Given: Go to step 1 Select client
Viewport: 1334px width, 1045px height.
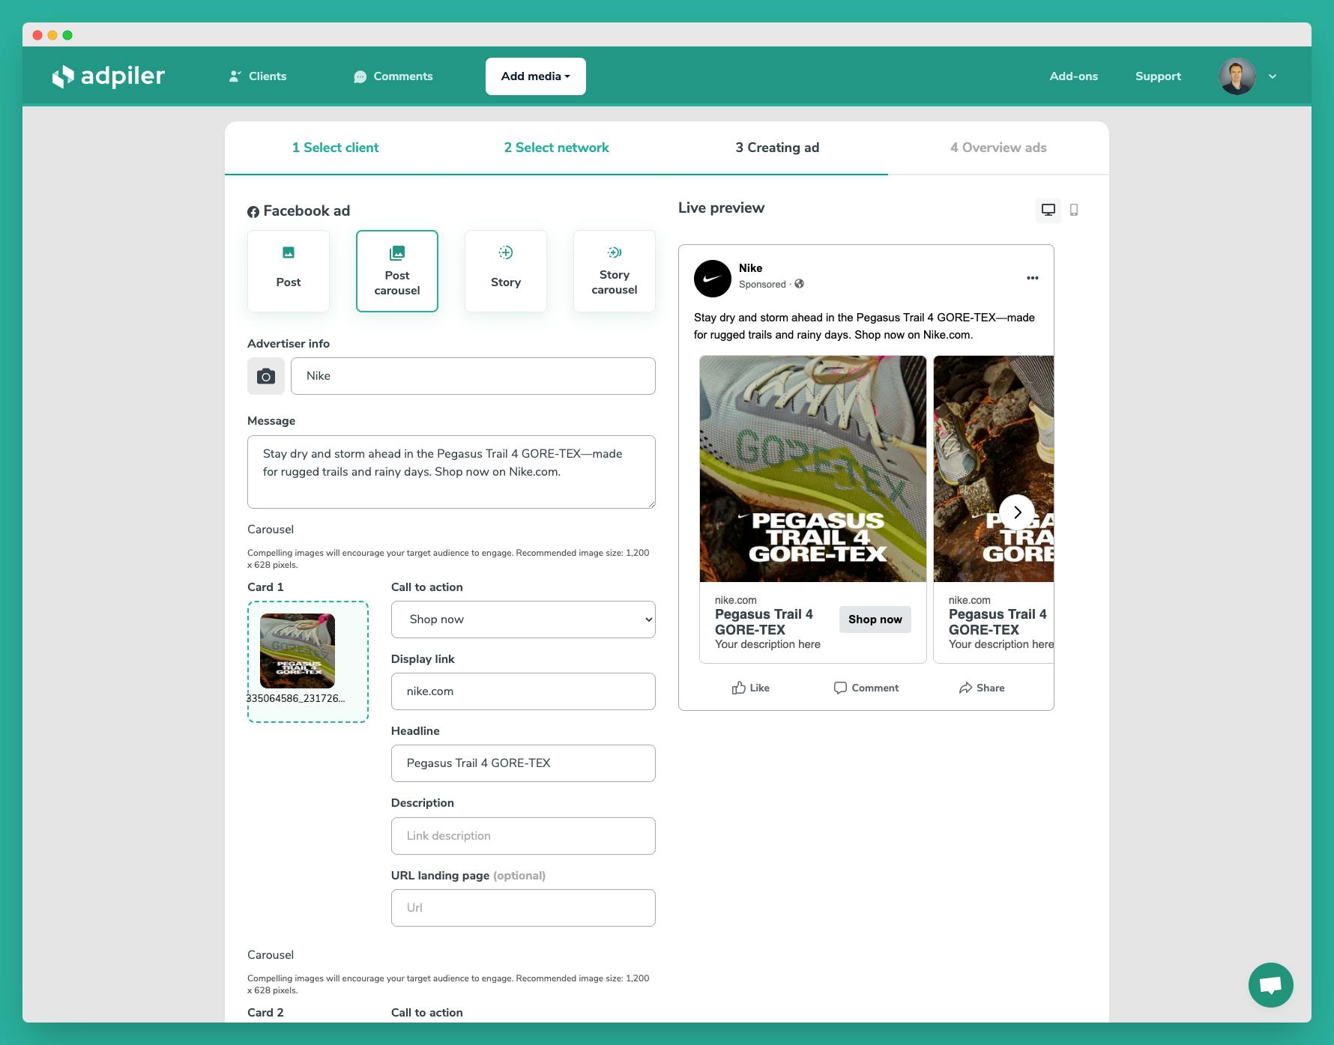Looking at the screenshot, I should coord(335,148).
